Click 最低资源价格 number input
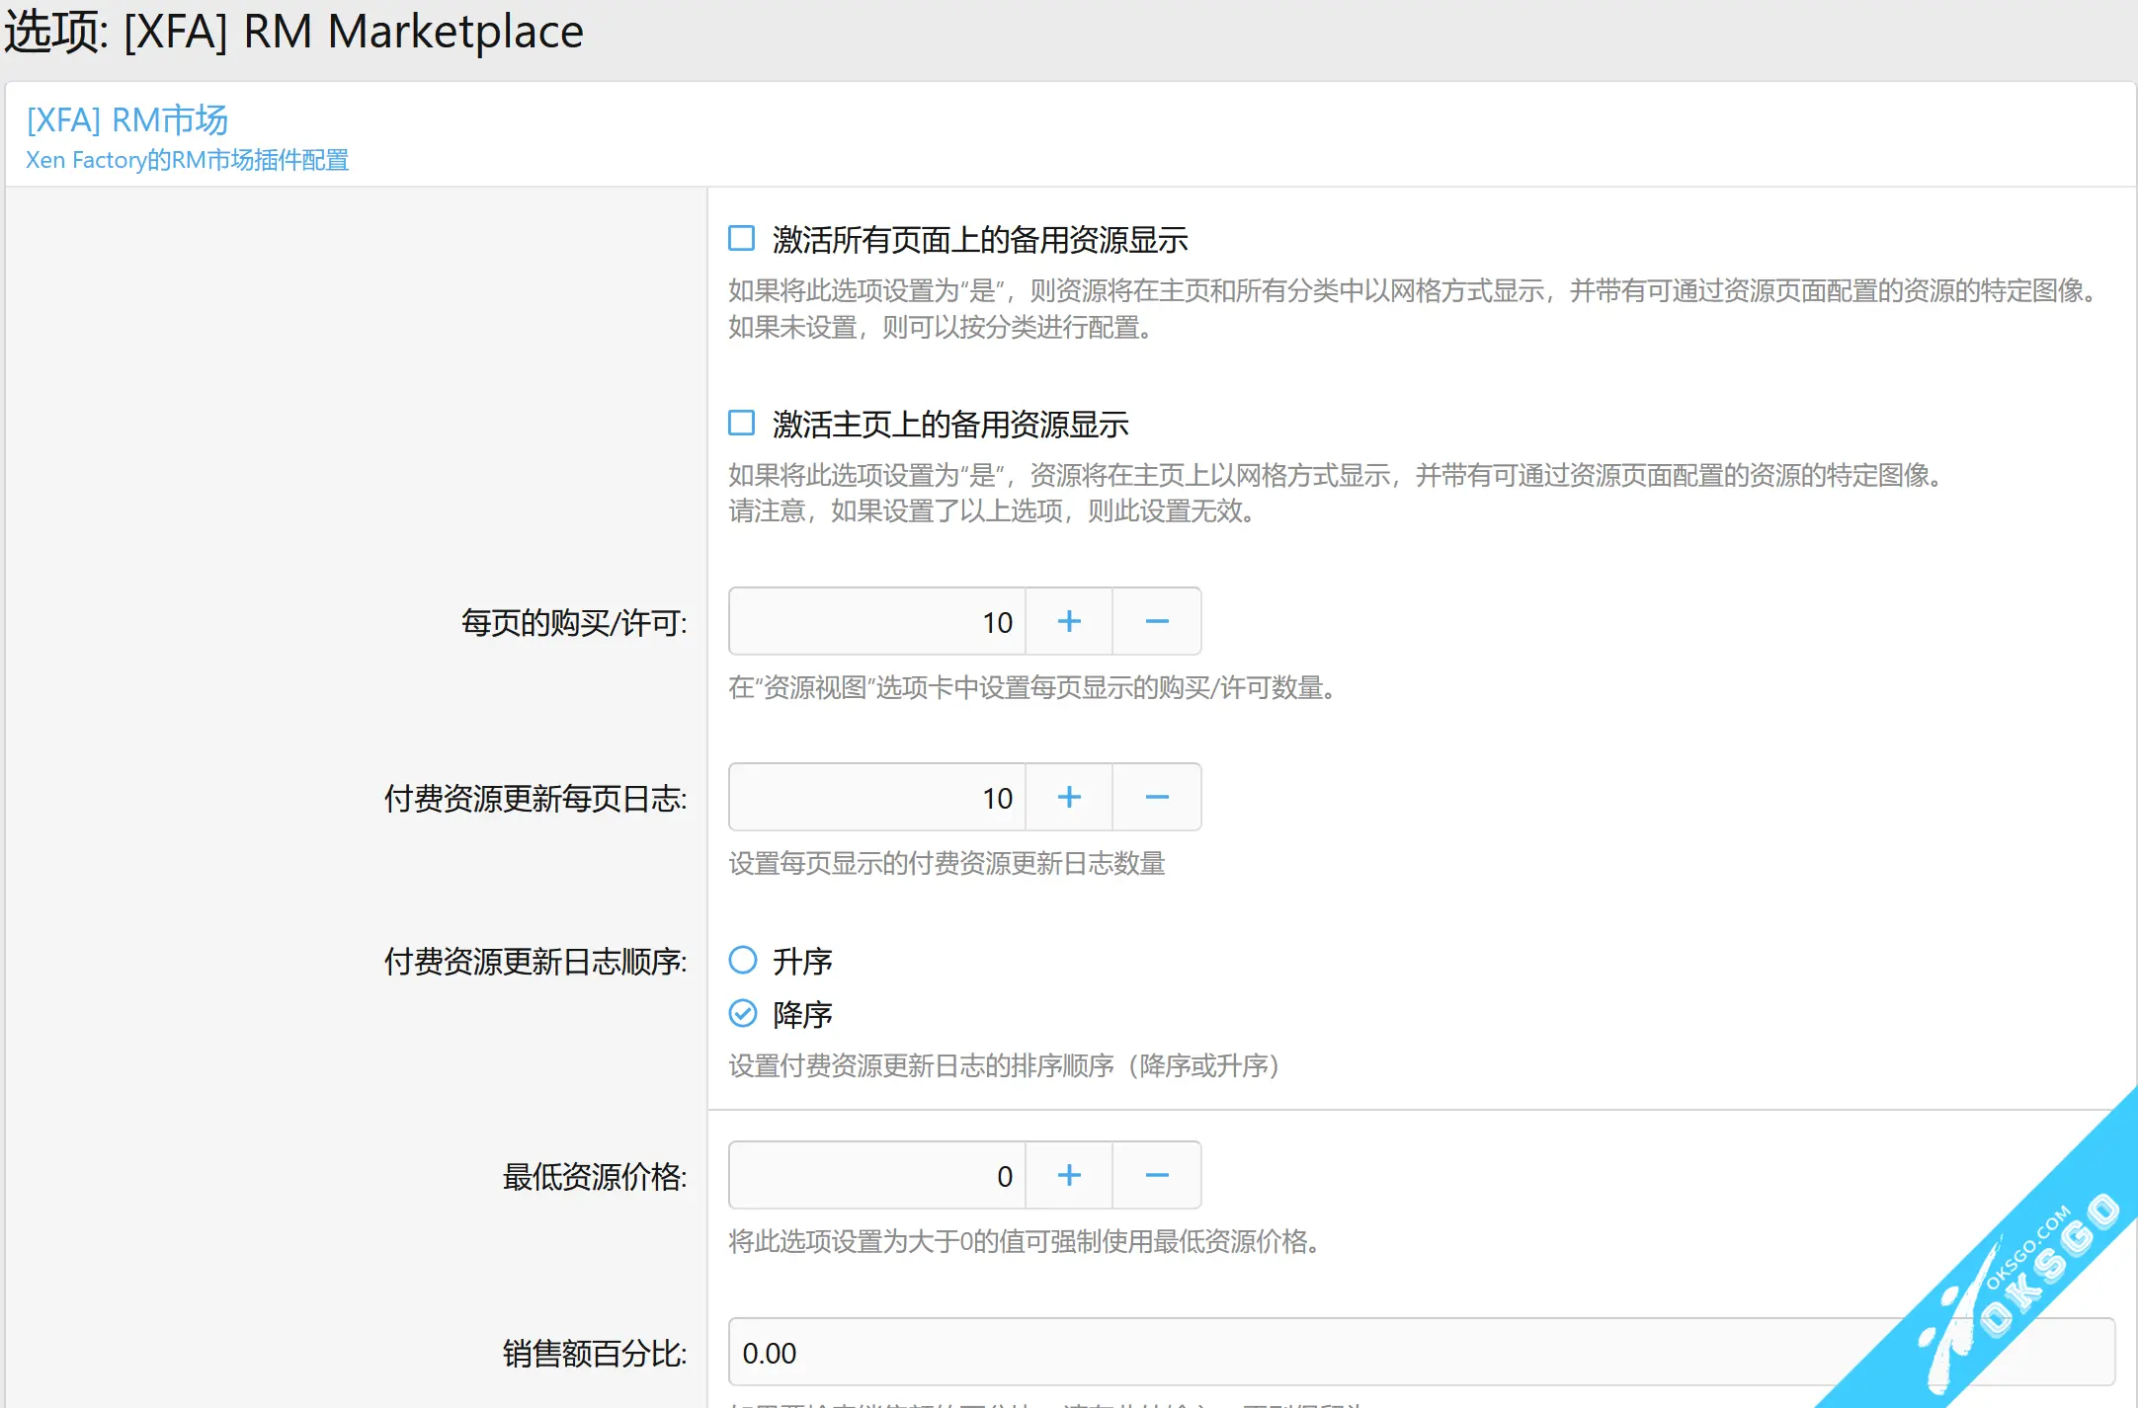 (876, 1176)
